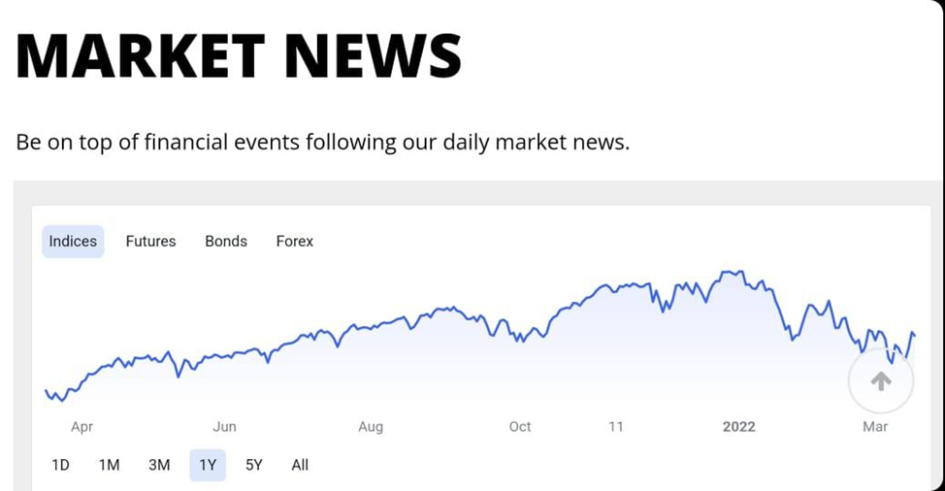Screen dimensions: 945x491
Task: Click the Apr label on chart axis
Action: [81, 427]
